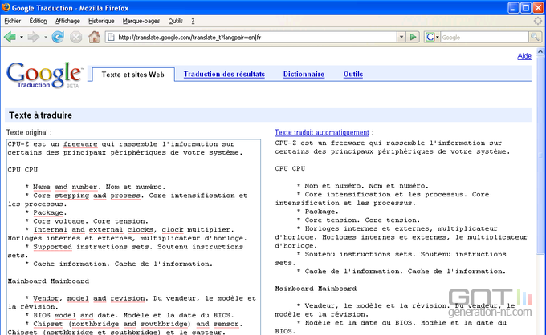The image size is (546, 335).
Task: Open the Affichage menu
Action: tap(67, 21)
